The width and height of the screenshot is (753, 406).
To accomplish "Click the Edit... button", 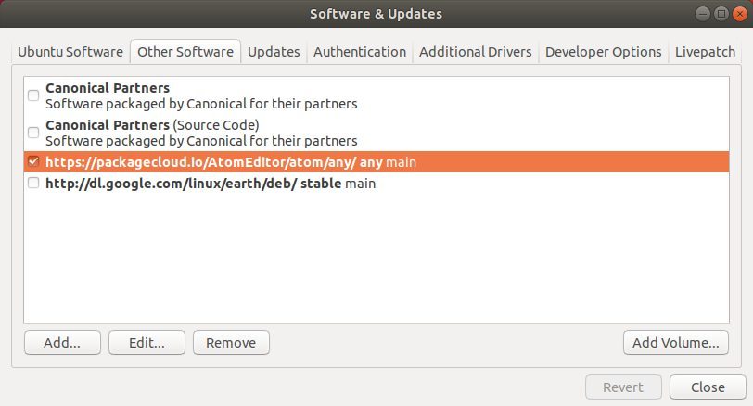I will [x=147, y=343].
